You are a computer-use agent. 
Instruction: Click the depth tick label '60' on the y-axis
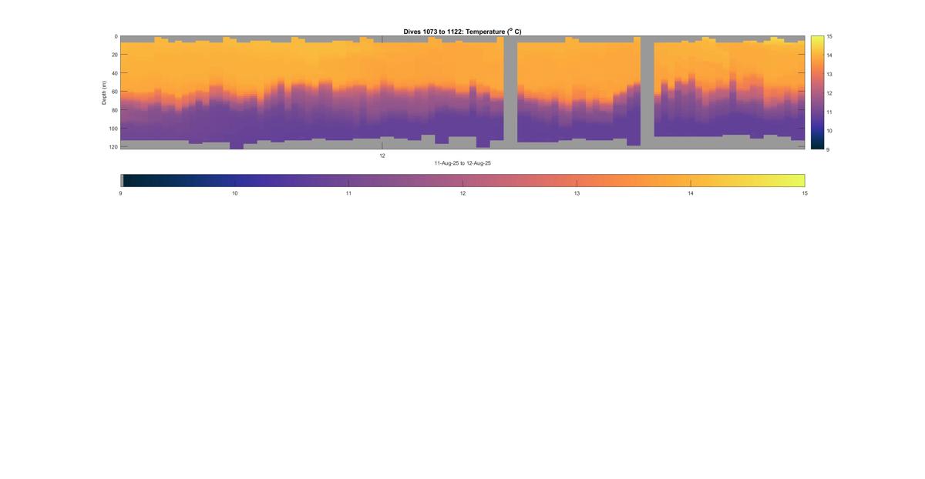pos(114,92)
